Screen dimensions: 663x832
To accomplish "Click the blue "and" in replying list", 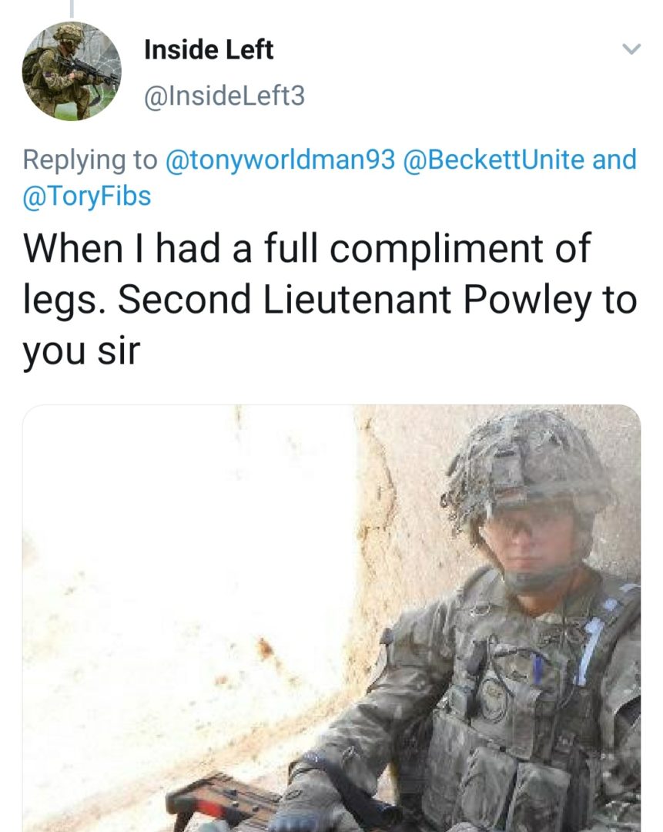I will 614,159.
